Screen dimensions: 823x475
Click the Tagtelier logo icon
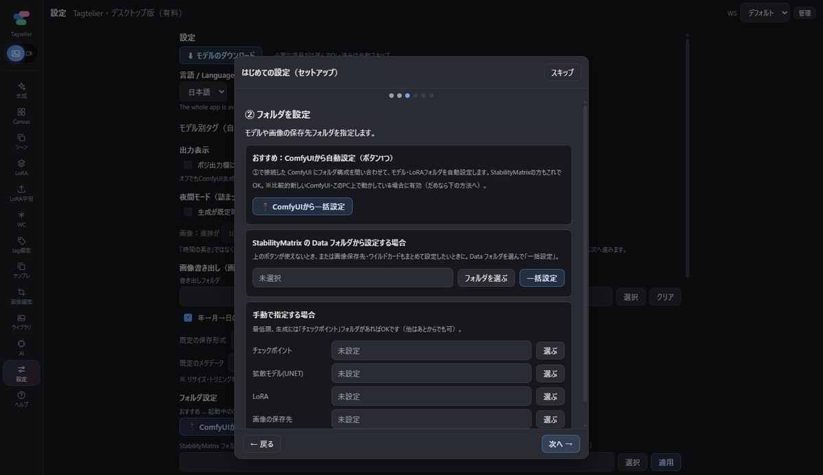[x=21, y=18]
